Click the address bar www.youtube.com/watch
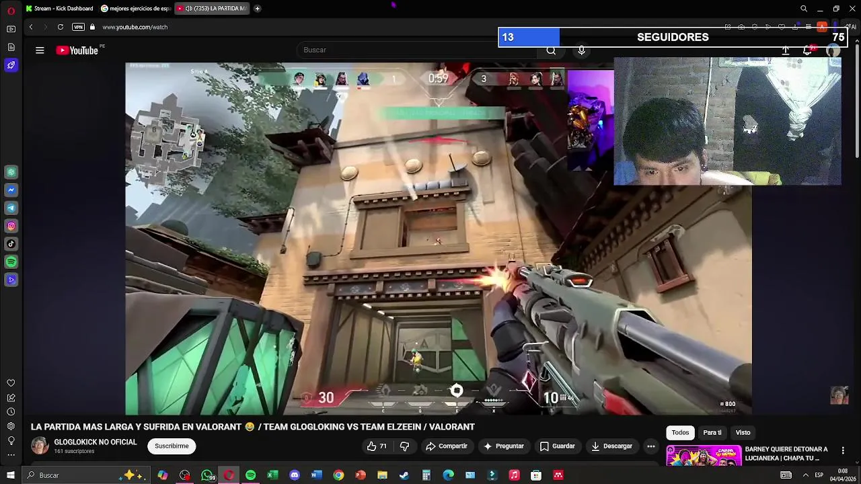Viewport: 861px width, 484px height. [135, 27]
